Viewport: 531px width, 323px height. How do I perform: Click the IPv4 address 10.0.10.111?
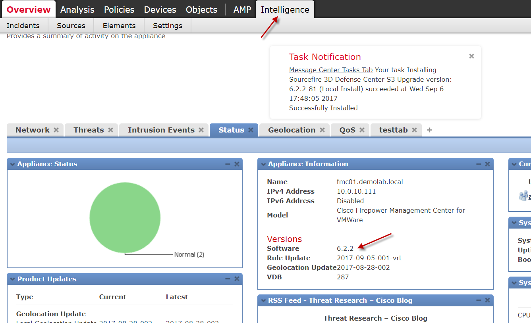pyautogui.click(x=356, y=191)
